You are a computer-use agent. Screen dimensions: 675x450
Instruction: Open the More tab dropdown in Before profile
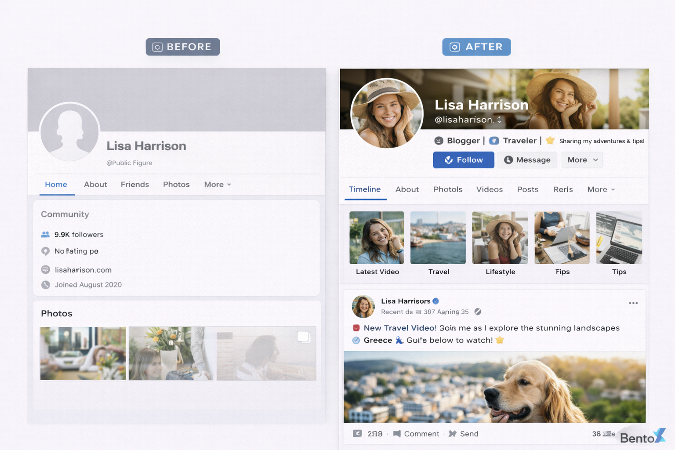pyautogui.click(x=218, y=185)
